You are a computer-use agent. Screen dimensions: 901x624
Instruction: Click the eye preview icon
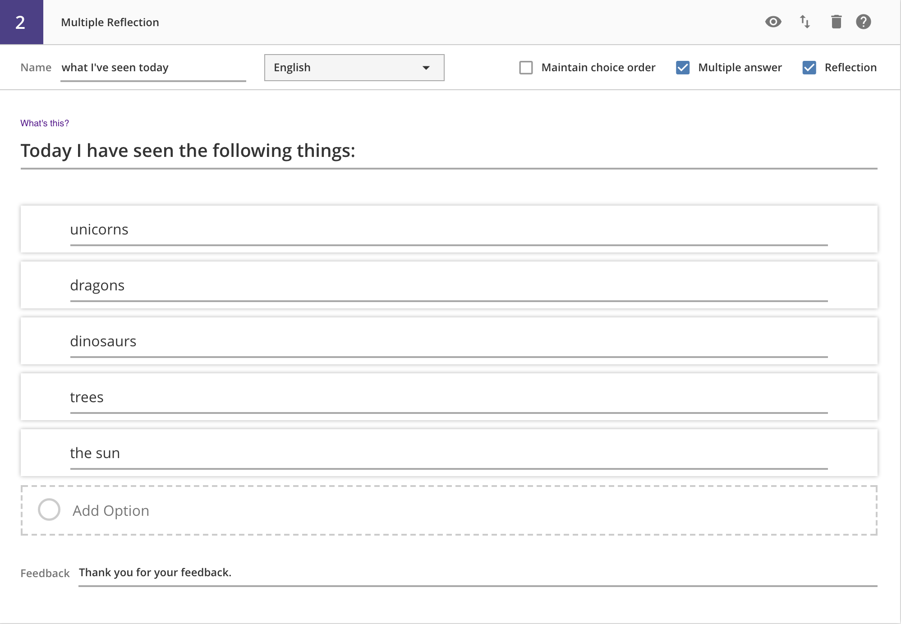(773, 22)
